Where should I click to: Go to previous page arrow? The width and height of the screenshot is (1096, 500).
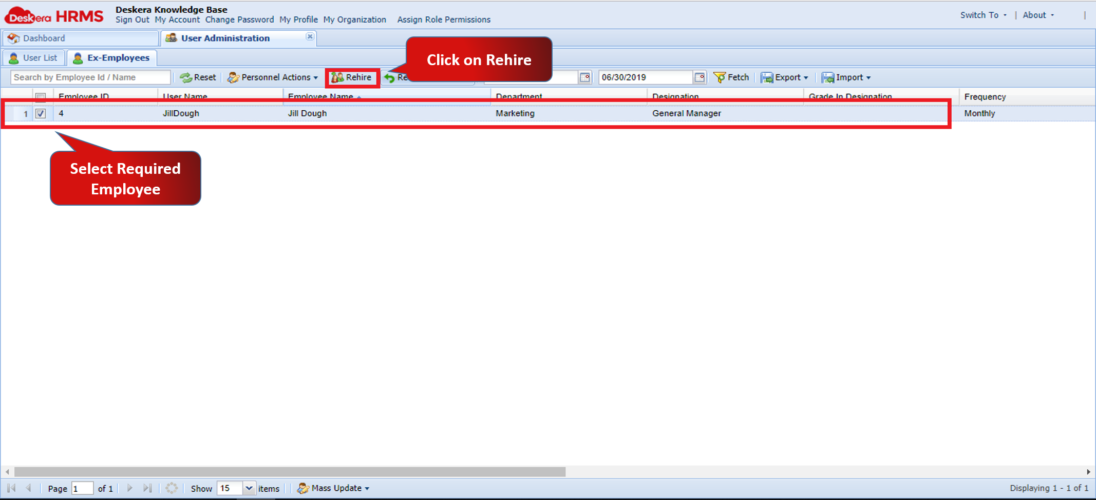pos(29,488)
